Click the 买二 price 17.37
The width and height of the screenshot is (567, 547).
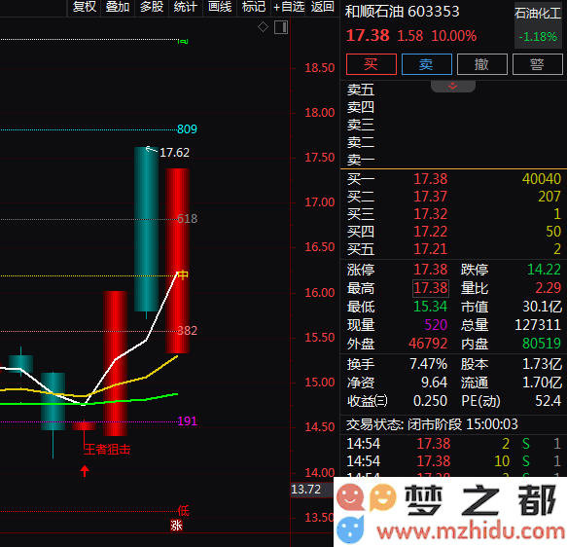pos(430,197)
